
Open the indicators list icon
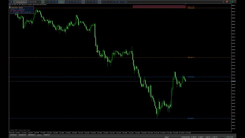point(67,2)
